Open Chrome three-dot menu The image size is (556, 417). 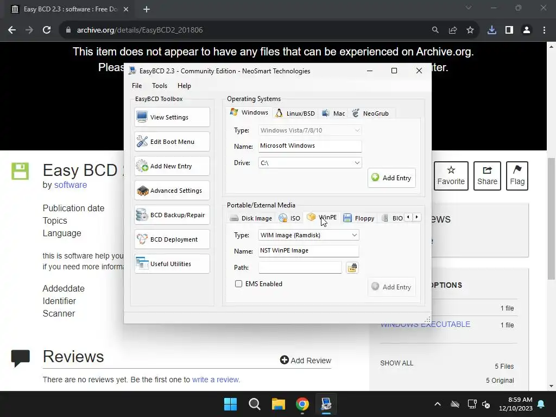(544, 30)
